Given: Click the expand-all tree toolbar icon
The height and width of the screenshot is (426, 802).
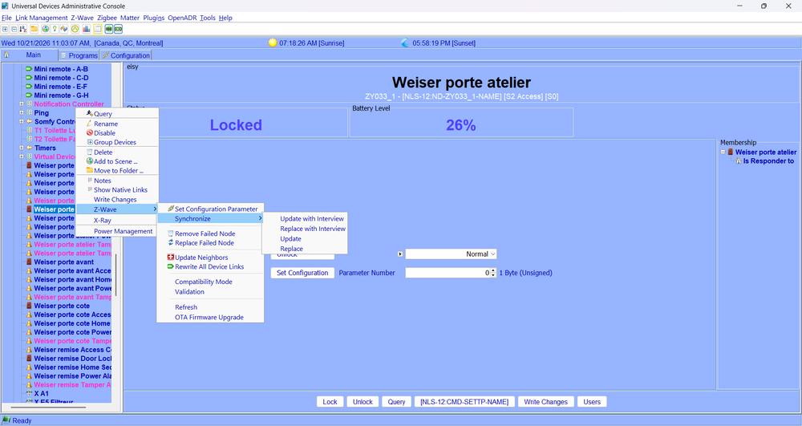Looking at the screenshot, I should coord(5,29).
